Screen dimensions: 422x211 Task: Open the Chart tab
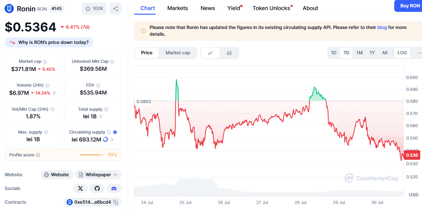coord(148,8)
